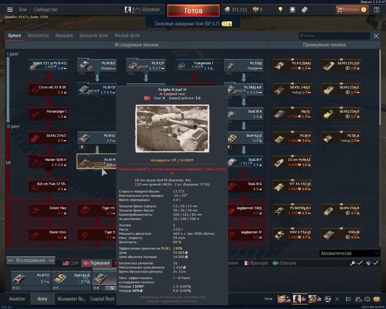Click the research tree search field
386x309 pixels.
pyautogui.click(x=334, y=36)
